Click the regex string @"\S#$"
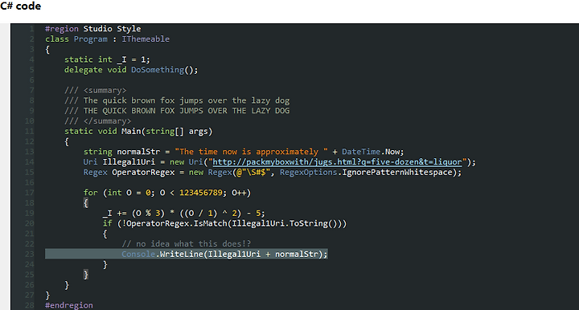 (x=253, y=173)
